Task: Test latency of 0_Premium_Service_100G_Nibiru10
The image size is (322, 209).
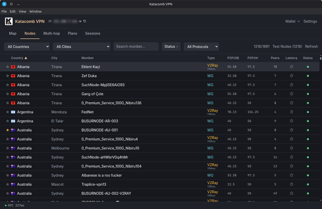Action: tap(292, 148)
